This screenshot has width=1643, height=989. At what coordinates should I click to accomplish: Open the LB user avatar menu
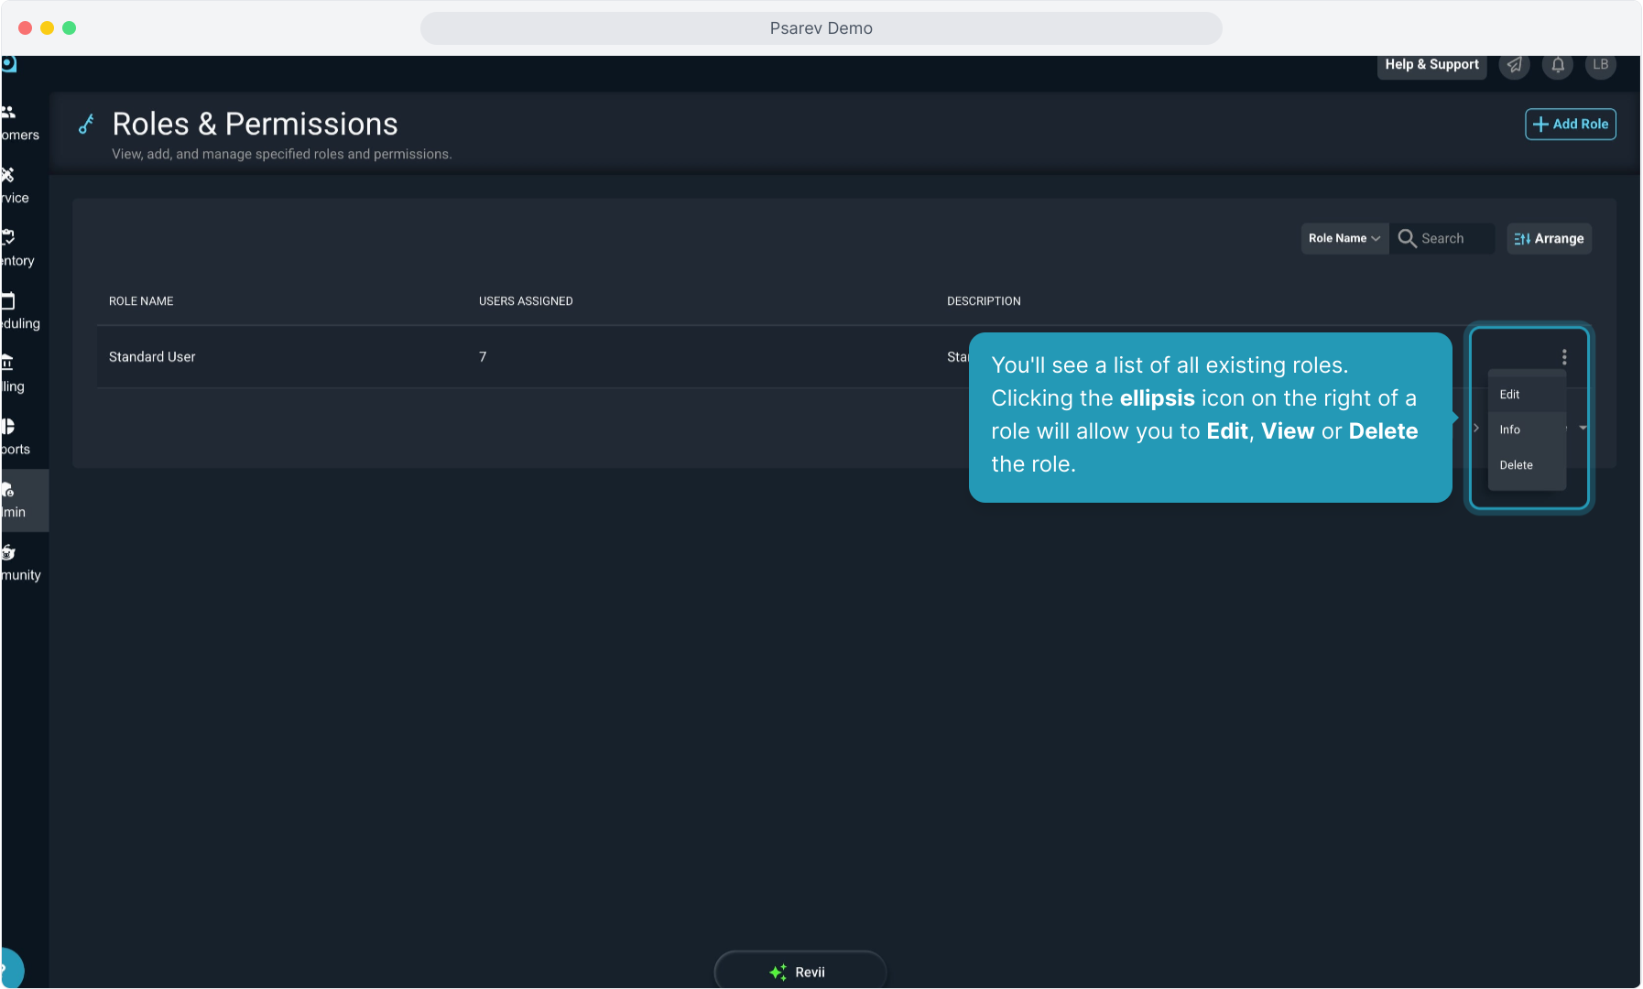coord(1600,65)
